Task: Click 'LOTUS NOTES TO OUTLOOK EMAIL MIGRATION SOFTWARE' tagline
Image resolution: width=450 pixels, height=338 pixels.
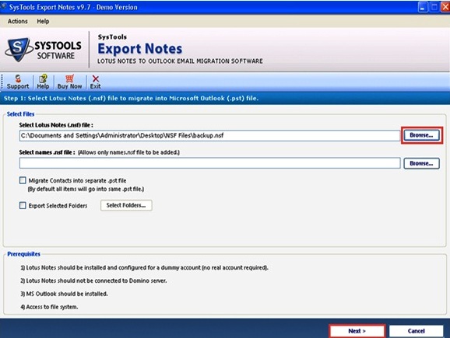Action: coord(180,61)
